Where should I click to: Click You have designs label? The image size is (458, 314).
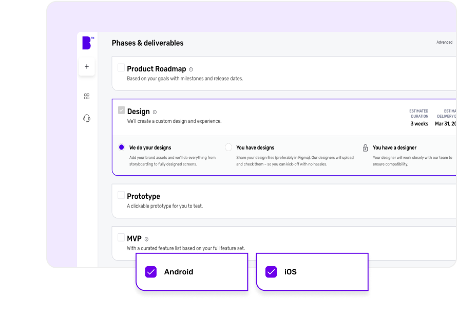tap(255, 147)
